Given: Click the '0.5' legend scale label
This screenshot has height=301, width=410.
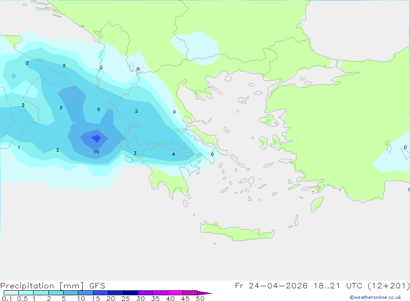Looking at the screenshot, I should [22, 299].
